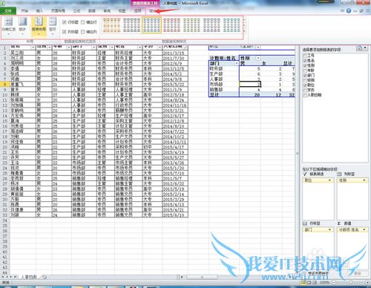Switch to the 插入 Insert tab

pyautogui.click(x=39, y=11)
